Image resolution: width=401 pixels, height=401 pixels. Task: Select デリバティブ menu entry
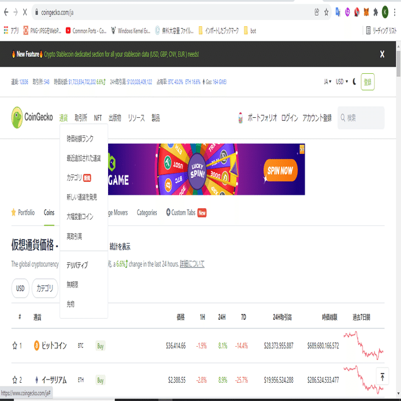coord(78,265)
